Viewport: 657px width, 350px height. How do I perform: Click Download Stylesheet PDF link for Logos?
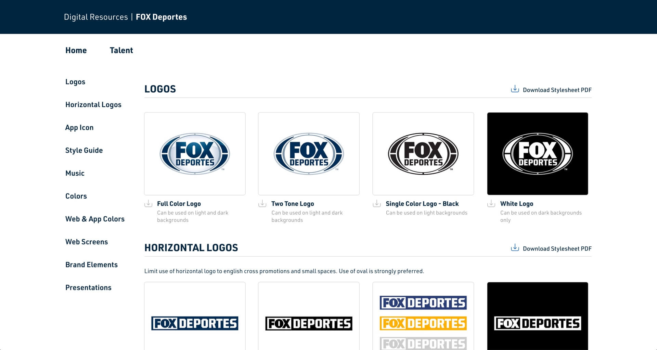[557, 90]
